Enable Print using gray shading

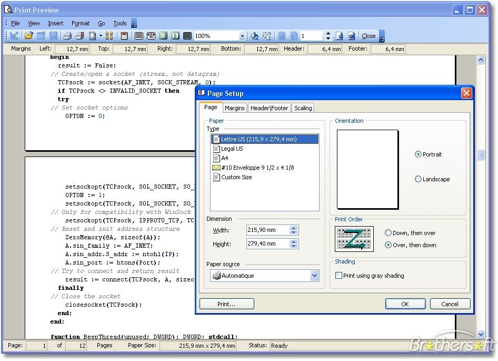pyautogui.click(x=339, y=276)
